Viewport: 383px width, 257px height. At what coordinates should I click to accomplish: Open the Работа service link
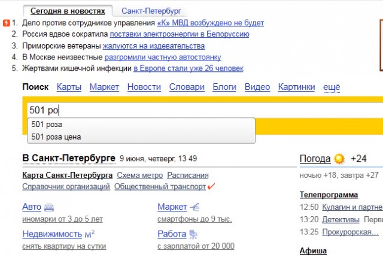(x=172, y=234)
